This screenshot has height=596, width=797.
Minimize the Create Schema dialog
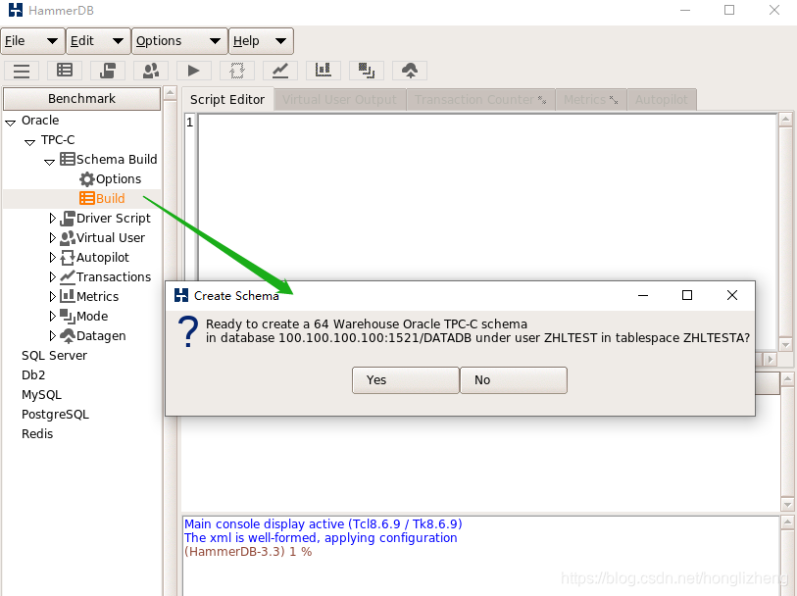point(643,295)
